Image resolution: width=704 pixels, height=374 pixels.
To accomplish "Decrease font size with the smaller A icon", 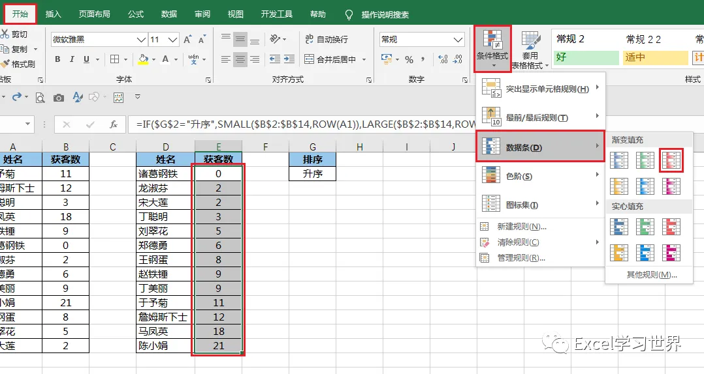I will point(202,39).
